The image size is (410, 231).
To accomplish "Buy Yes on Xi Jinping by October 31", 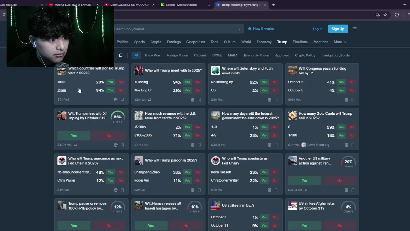I will (x=74, y=135).
